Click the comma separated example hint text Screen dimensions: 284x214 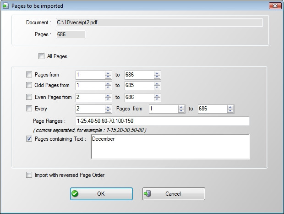point(90,130)
